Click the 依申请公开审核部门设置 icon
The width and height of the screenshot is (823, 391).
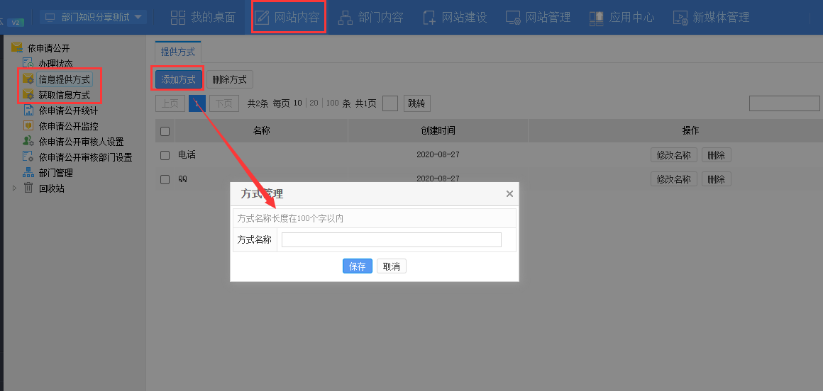28,157
